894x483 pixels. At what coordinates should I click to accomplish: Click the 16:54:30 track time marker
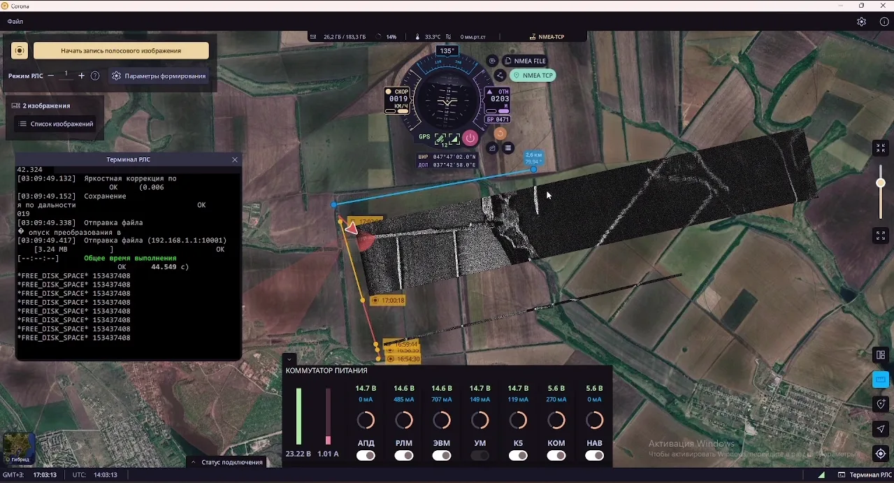403,359
